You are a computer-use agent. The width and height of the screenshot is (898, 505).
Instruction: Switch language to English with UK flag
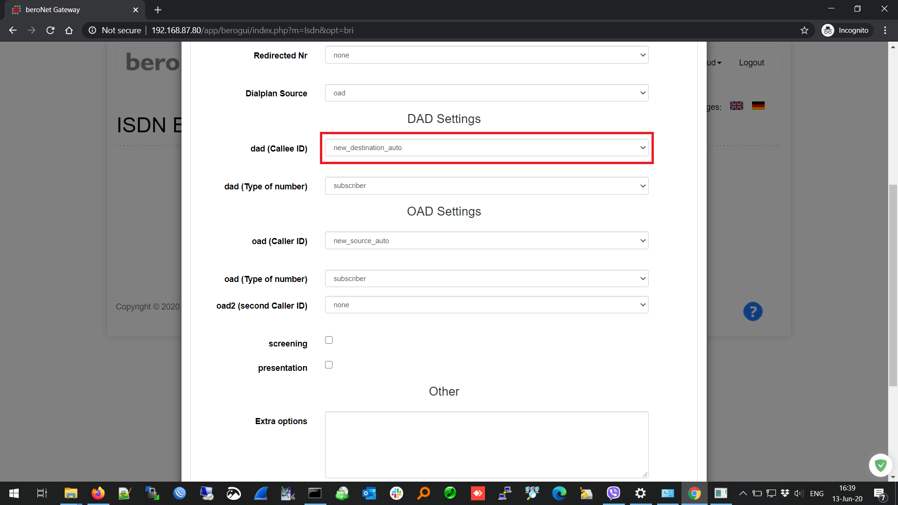click(x=736, y=106)
